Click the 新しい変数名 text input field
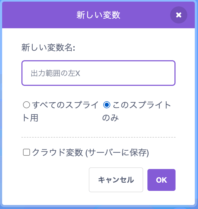 point(98,73)
